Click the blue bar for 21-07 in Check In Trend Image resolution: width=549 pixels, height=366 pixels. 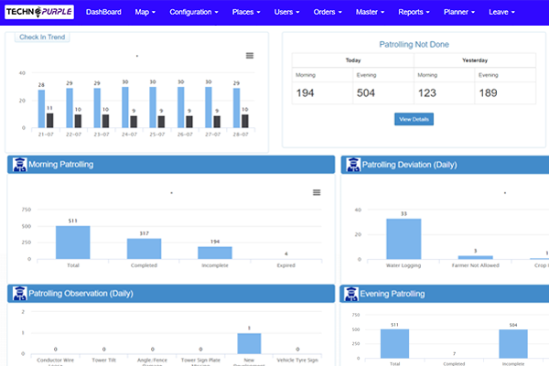point(41,109)
